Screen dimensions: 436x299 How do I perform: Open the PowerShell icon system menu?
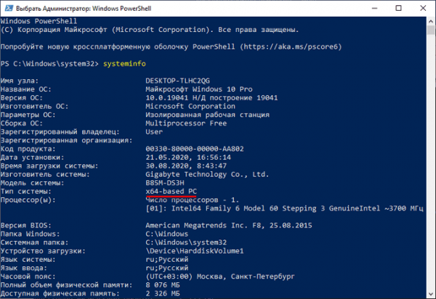click(9, 8)
